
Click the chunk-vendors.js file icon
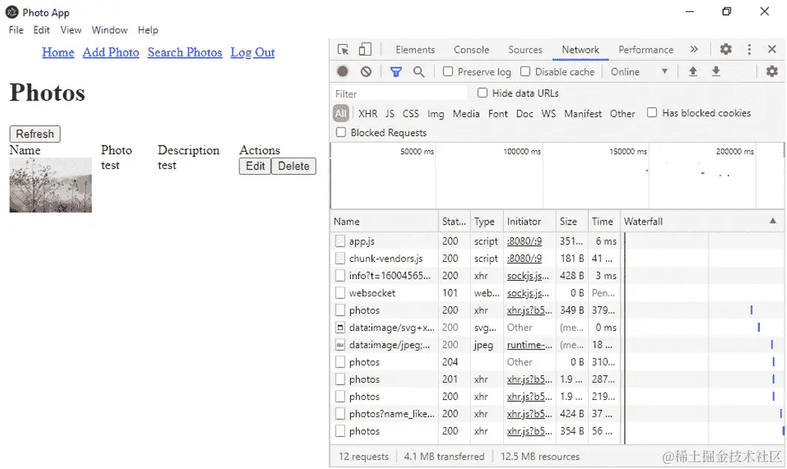point(340,258)
